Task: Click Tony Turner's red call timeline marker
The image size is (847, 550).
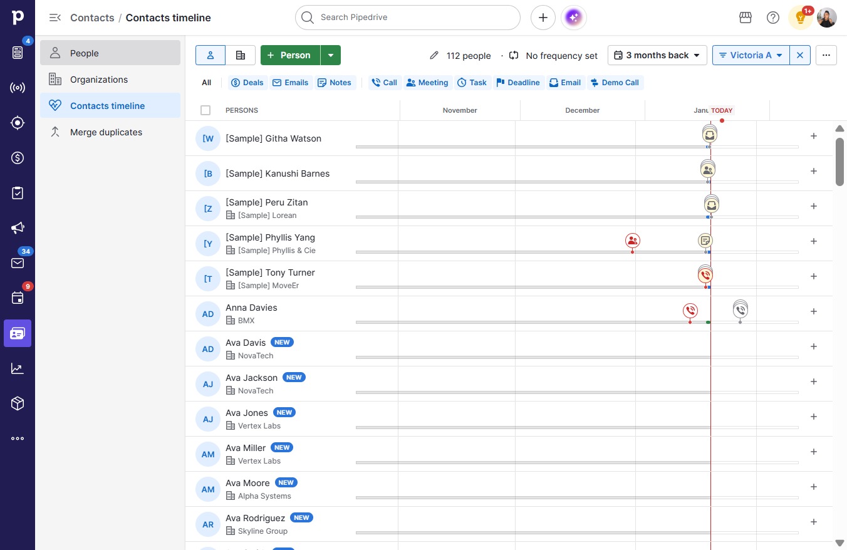Action: [x=705, y=274]
